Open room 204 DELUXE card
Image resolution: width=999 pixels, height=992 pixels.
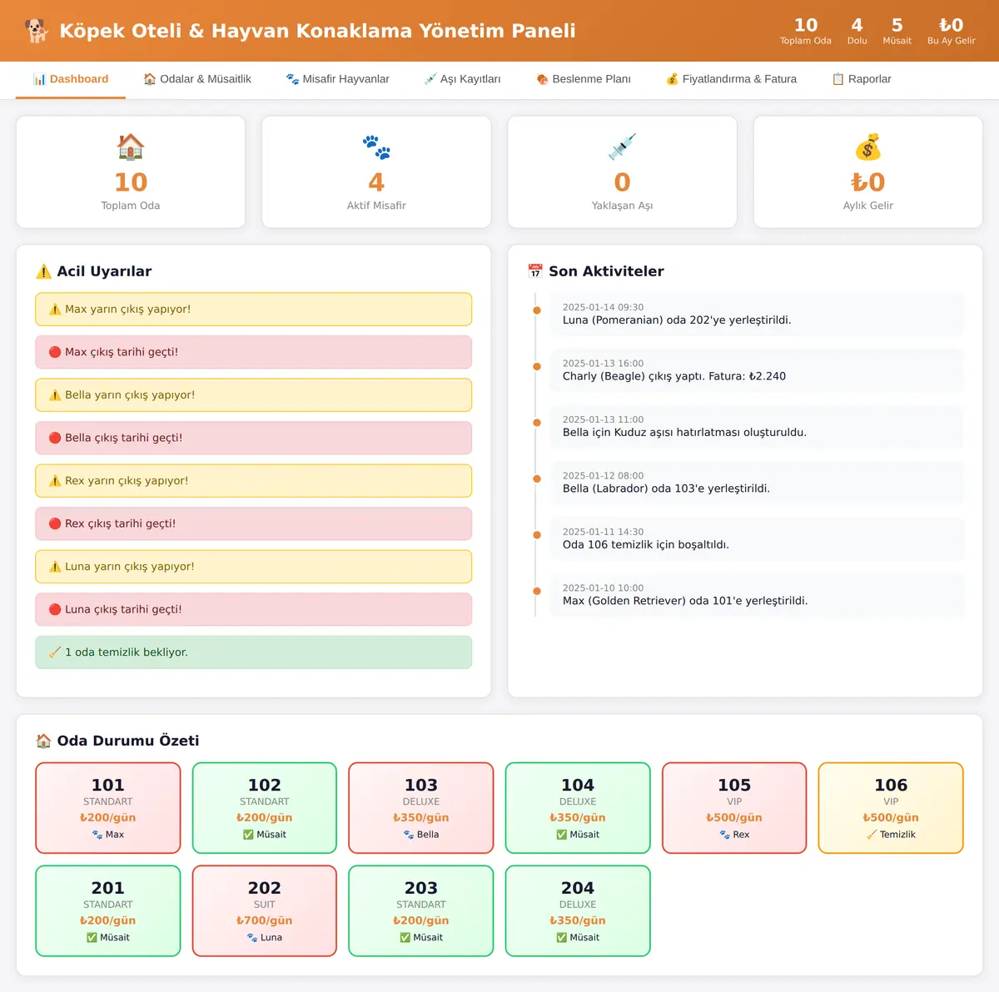pyautogui.click(x=578, y=911)
